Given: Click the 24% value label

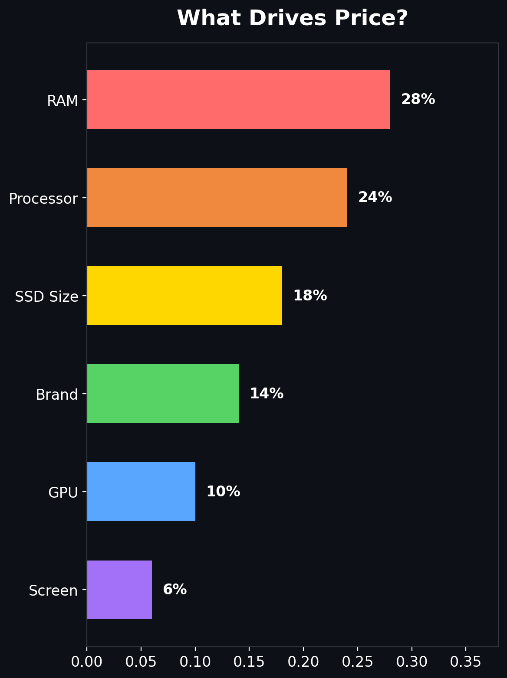Looking at the screenshot, I should coord(375,198).
